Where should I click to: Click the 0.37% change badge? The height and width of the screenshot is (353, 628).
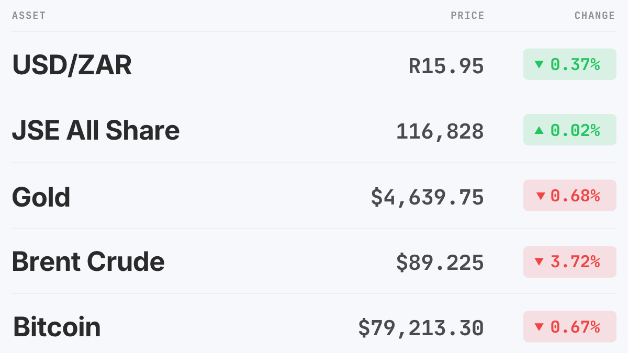570,64
